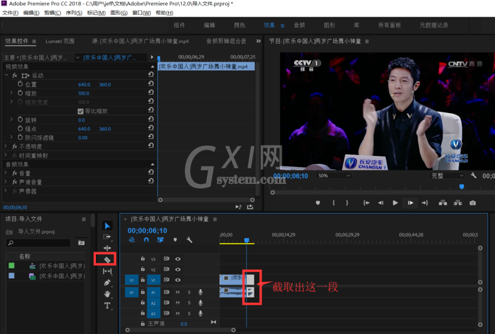The height and width of the screenshot is (334, 495).
Task: Click the Lift button
Action: pyautogui.click(x=443, y=203)
